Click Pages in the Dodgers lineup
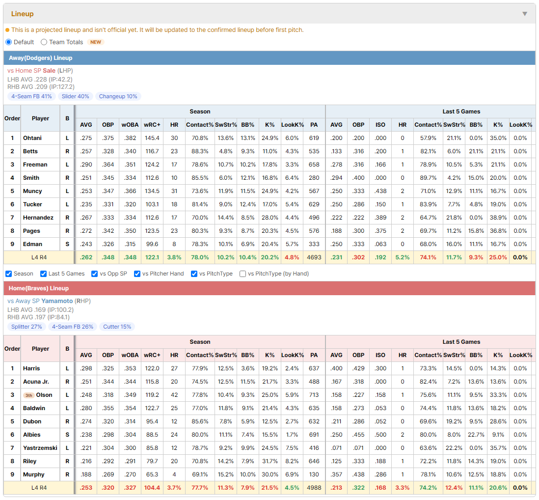This screenshot has width=539, height=500. point(31,231)
